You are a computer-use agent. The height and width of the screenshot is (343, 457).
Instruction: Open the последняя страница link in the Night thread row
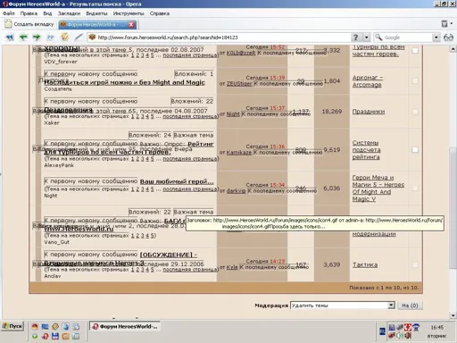190,189
